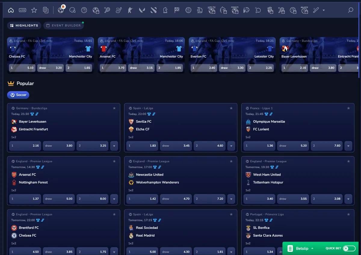Image resolution: width=361 pixels, height=255 pixels.
Task: Expand more markets for Newcastle United card
Action: 231,199
